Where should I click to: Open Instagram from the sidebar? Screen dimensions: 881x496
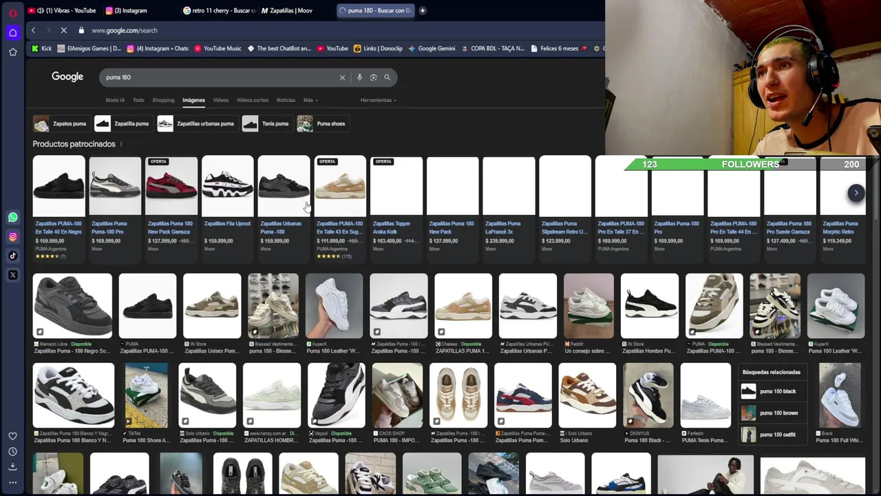coord(12,236)
